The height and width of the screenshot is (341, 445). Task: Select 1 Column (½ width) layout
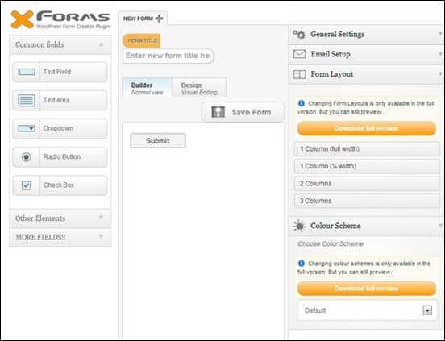(367, 166)
